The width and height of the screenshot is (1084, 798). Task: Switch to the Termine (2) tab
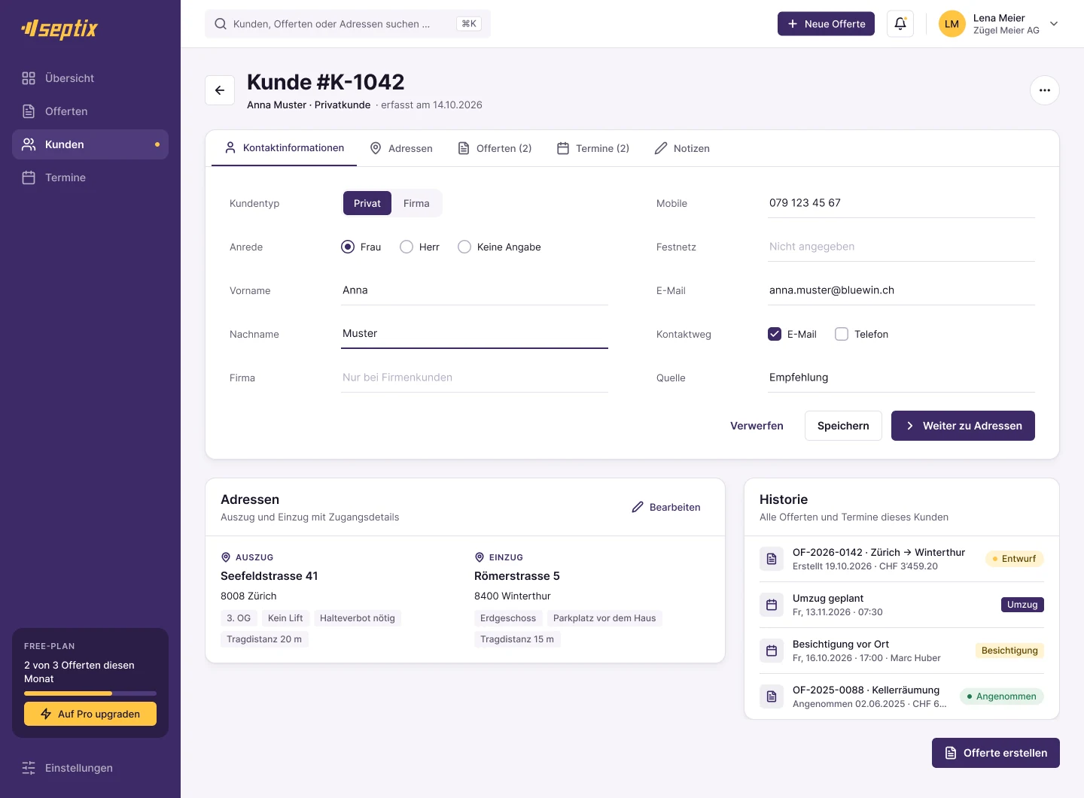(x=593, y=148)
